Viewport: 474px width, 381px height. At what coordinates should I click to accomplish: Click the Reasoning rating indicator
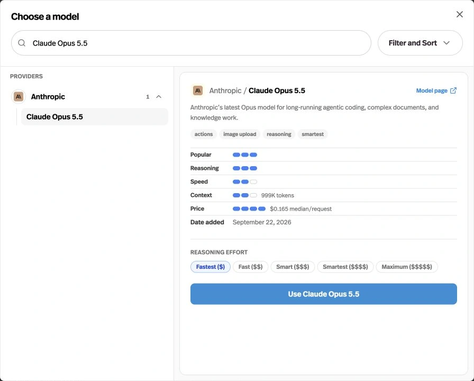pyautogui.click(x=245, y=168)
